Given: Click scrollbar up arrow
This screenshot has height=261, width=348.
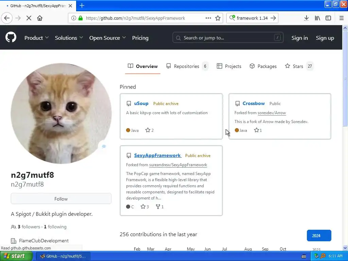Looking at the screenshot, I should (345, 28).
